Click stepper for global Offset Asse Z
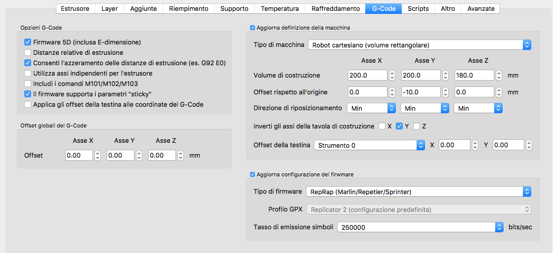This screenshot has height=253, width=553. 180,156
